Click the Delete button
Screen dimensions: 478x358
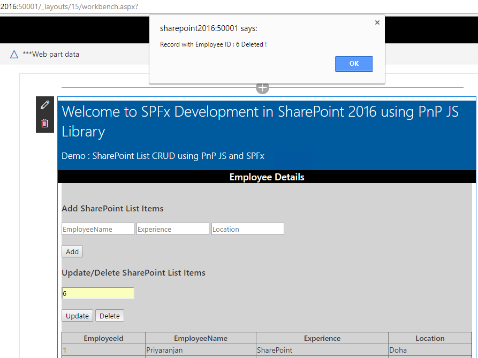tap(109, 316)
